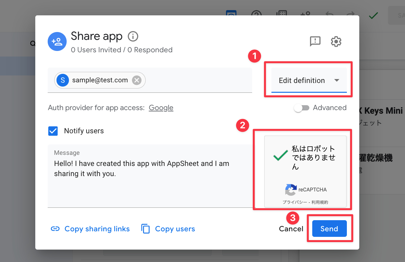The image size is (405, 262).
Task: Click Copy users
Action: pos(168,229)
